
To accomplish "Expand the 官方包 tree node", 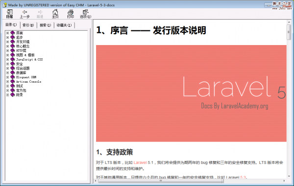I will pos(7,91).
